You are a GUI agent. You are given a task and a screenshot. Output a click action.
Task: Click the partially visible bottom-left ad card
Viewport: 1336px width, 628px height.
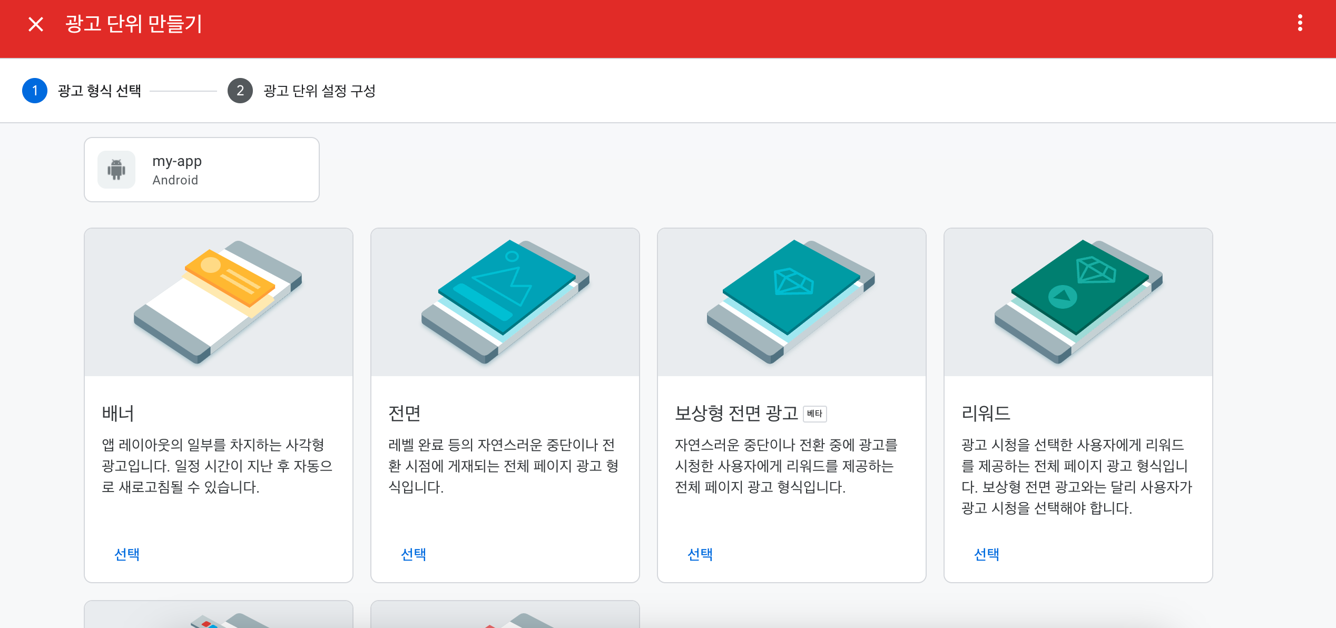click(218, 615)
